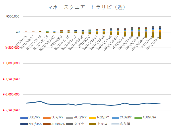Click the ダイヤ legend label
This screenshot has height=129, width=175.
point(79,124)
